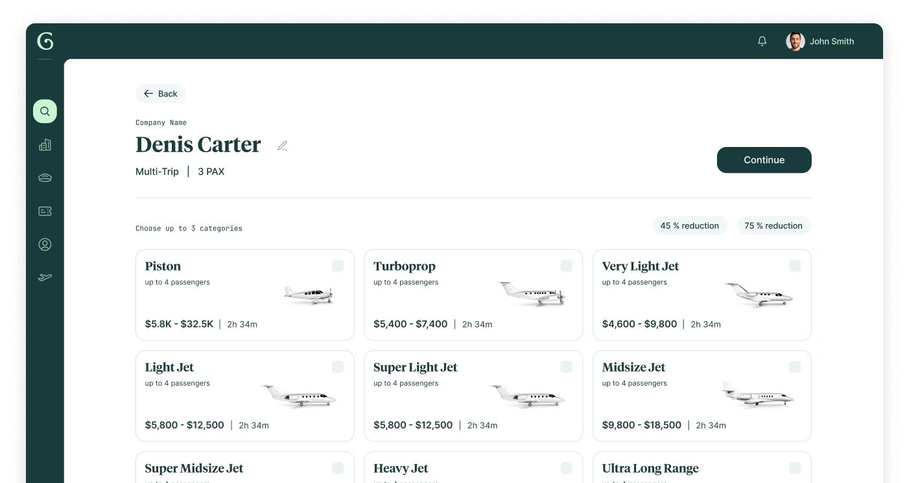This screenshot has width=909, height=483.
Task: Open the notifications bell
Action: tap(762, 41)
